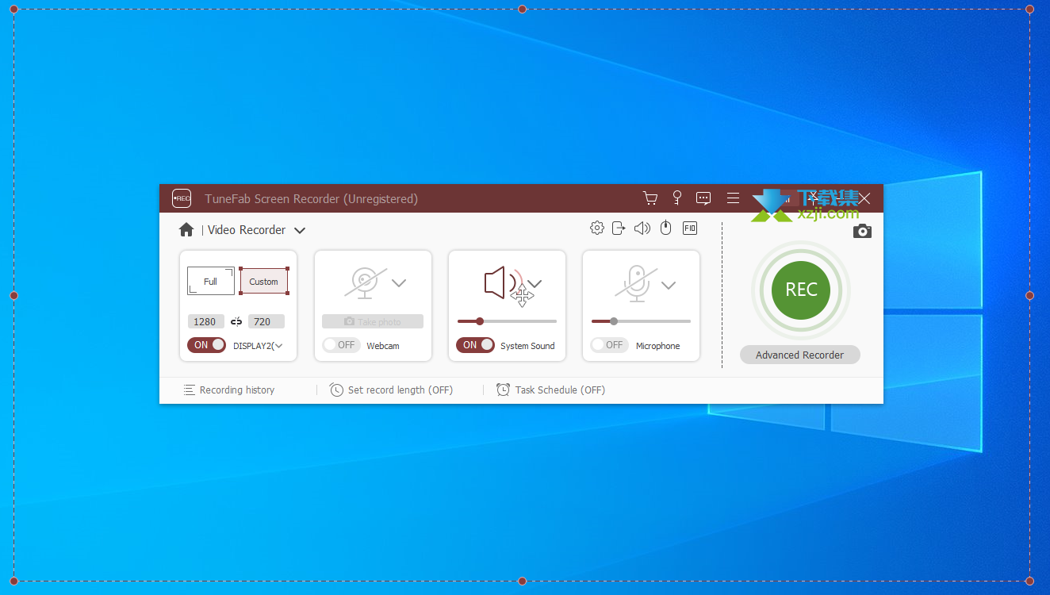Open the DISPLAY2 selection dropdown

click(258, 346)
